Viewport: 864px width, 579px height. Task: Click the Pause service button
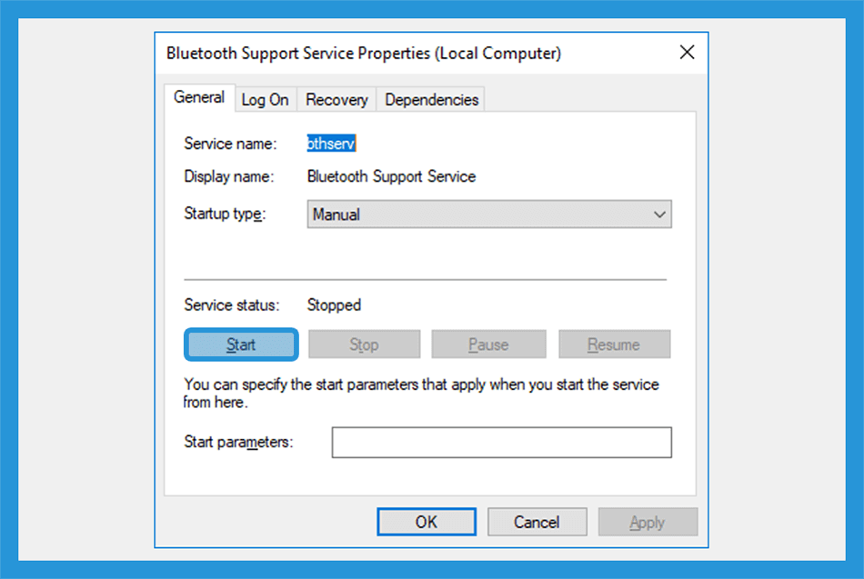488,344
